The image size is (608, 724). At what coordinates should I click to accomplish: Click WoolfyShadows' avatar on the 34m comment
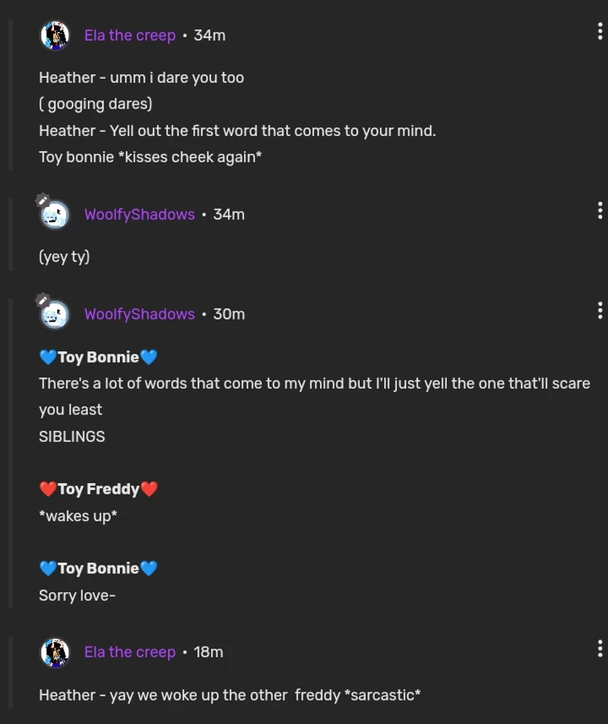[x=55, y=215]
